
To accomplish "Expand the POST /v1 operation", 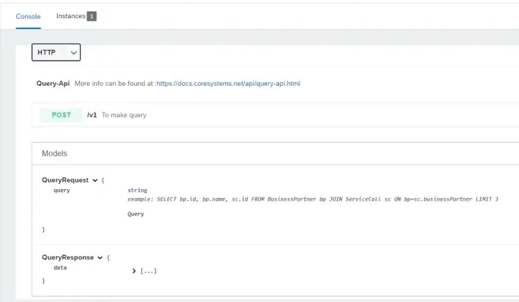I will pos(276,115).
